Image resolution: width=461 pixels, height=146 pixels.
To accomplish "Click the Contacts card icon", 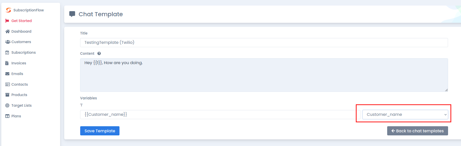I will point(7,84).
